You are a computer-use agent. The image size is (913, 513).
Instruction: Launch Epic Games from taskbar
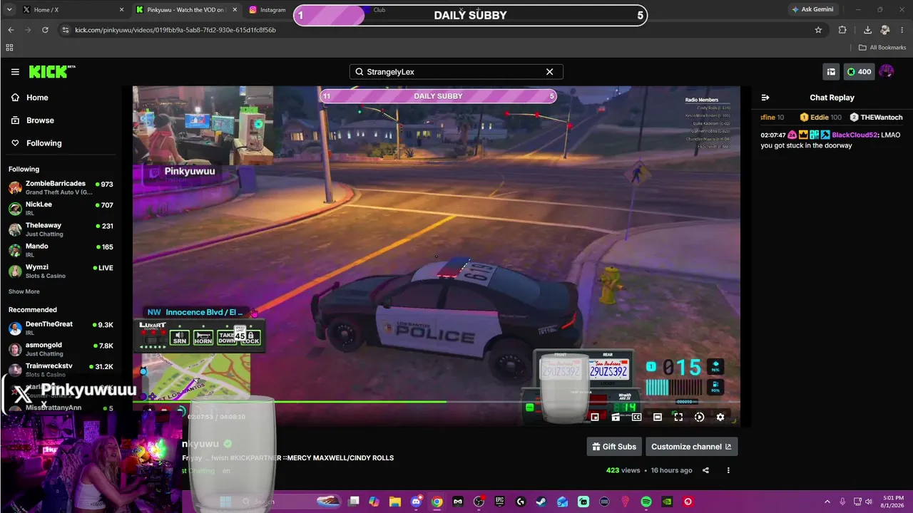tap(500, 502)
